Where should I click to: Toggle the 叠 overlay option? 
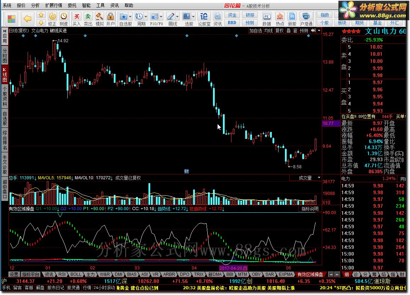(288, 31)
